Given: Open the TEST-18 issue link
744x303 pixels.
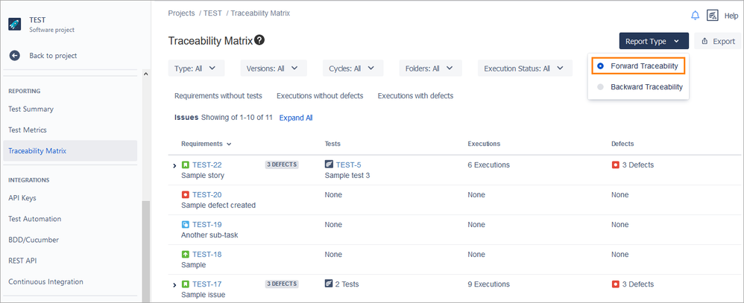Looking at the screenshot, I should click(x=207, y=255).
